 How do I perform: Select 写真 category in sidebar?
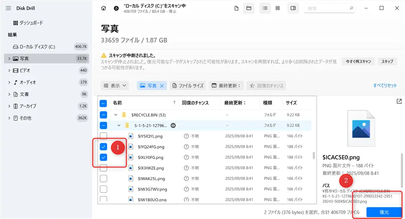click(x=47, y=58)
